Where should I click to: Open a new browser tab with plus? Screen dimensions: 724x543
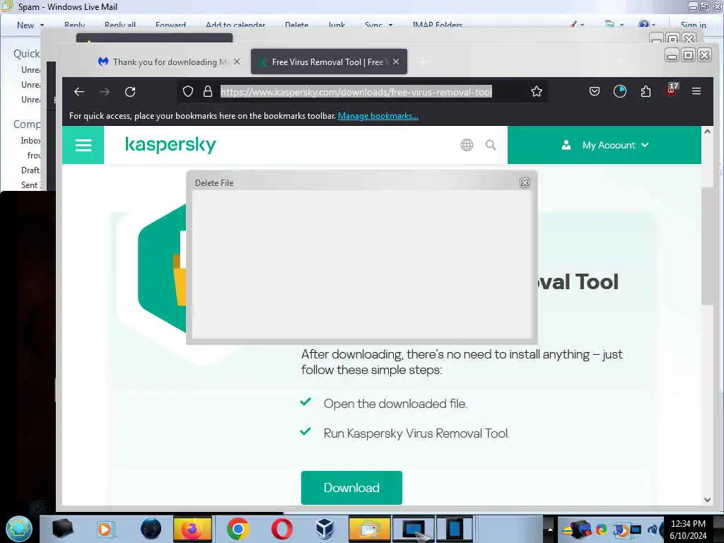pos(423,62)
